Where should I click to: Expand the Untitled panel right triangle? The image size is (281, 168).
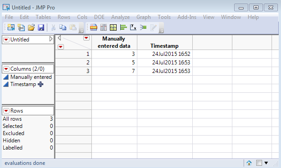click(51, 39)
